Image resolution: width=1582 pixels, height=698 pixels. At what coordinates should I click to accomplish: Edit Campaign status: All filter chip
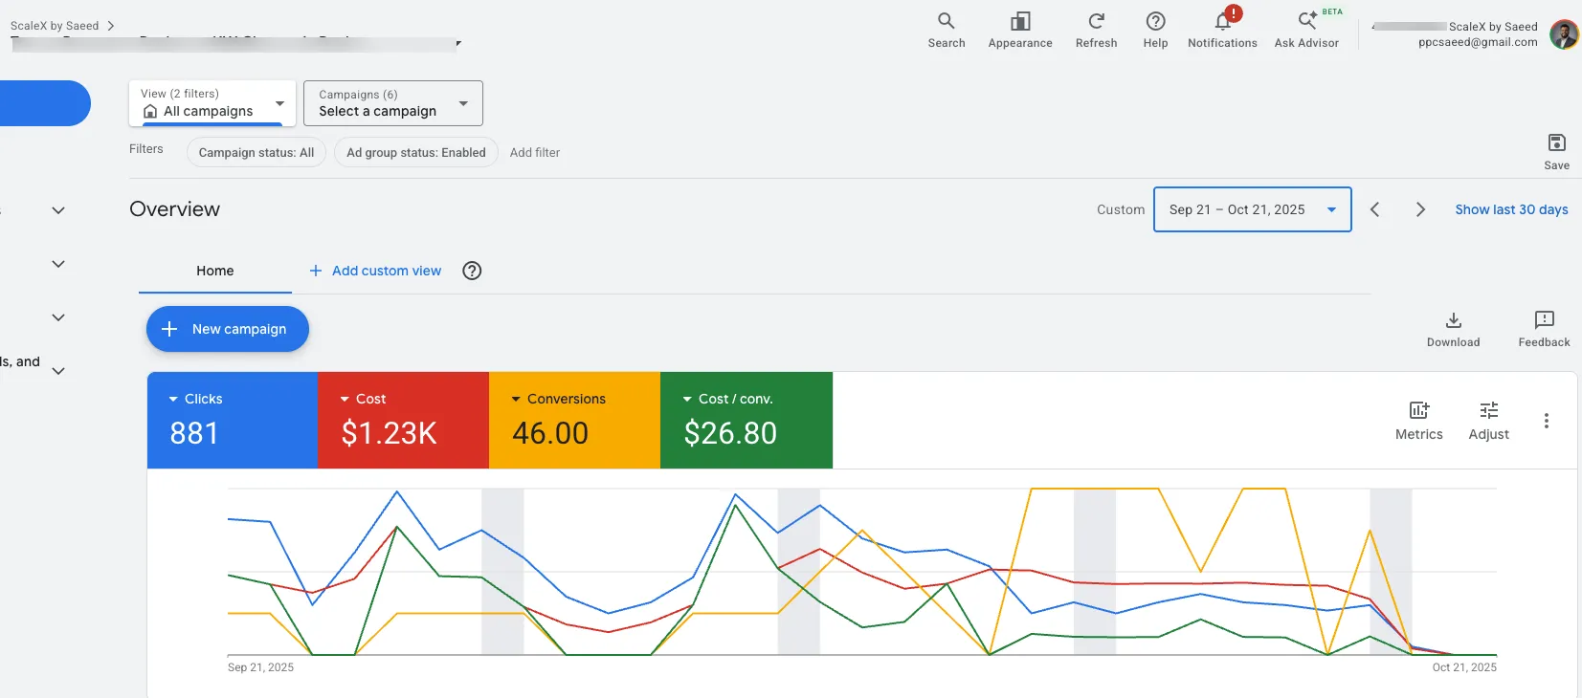click(x=256, y=152)
